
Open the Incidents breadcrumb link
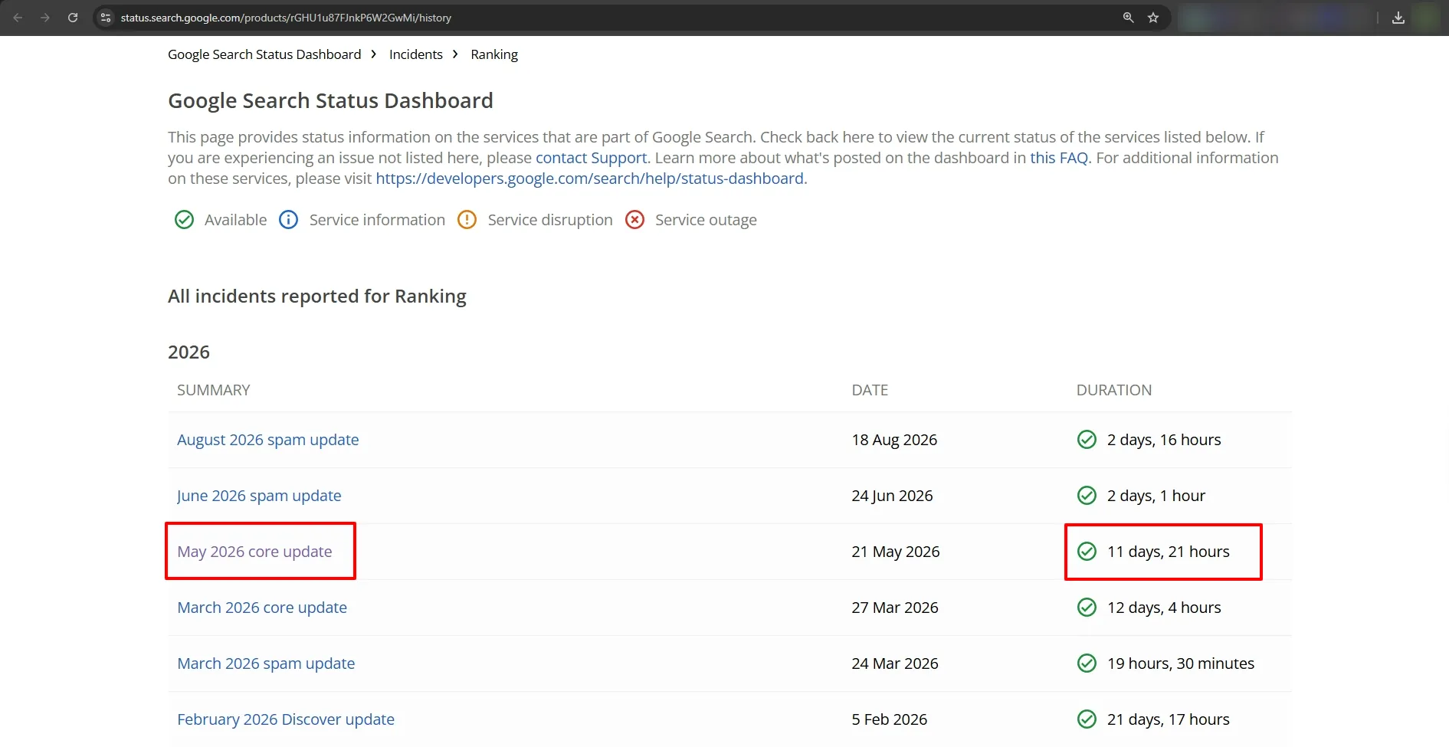coord(416,54)
